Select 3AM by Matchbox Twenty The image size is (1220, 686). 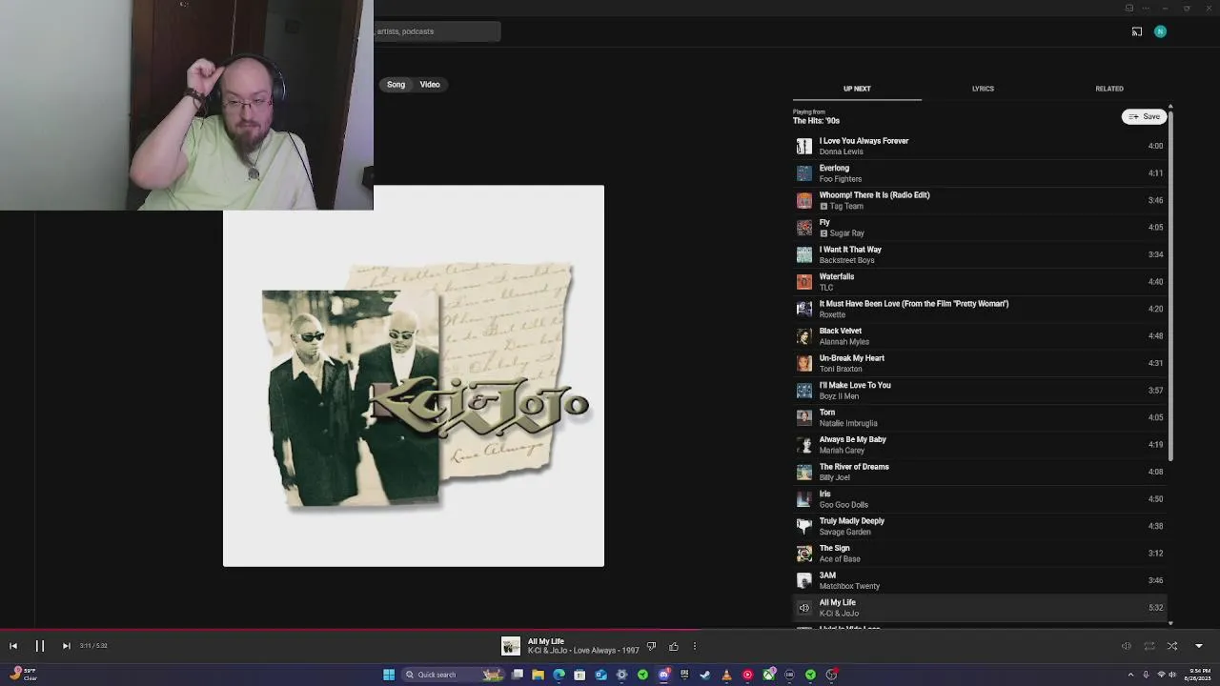[x=980, y=580]
